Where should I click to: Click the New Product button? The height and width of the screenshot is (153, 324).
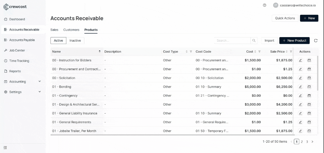(294, 41)
